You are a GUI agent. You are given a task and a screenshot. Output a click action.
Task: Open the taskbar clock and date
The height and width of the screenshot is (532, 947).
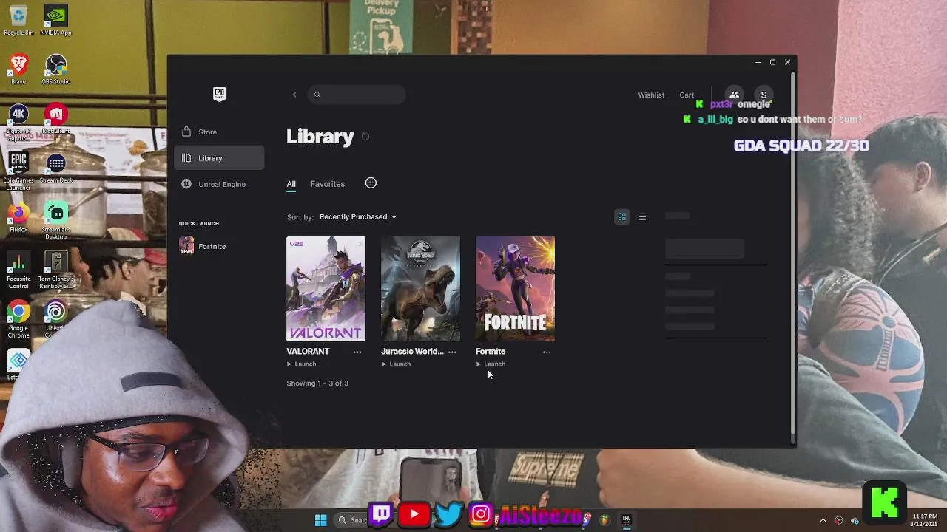coord(925,520)
